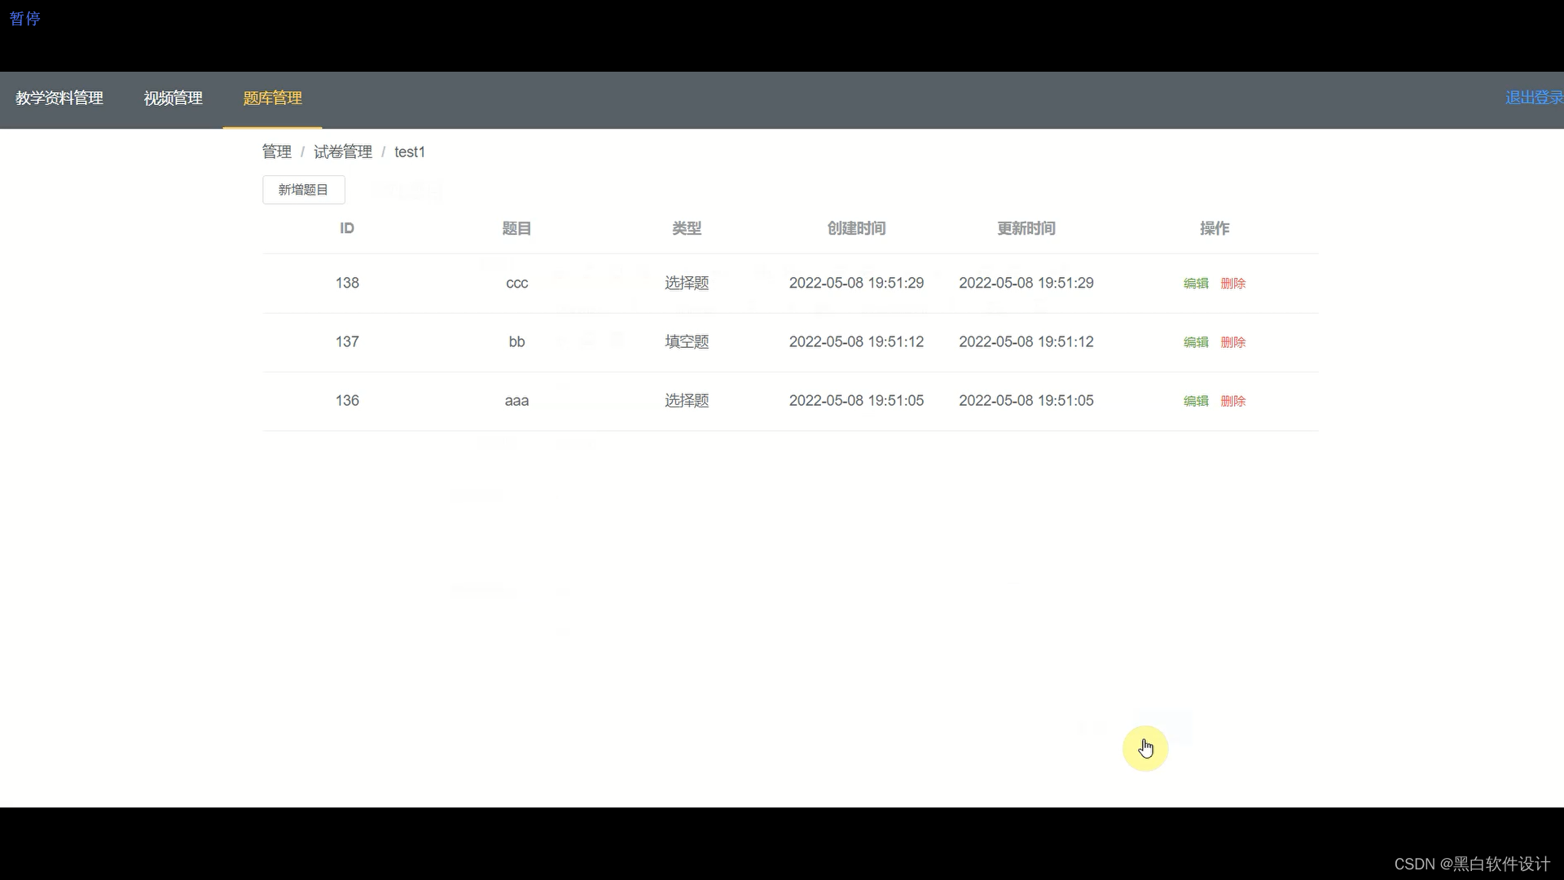The width and height of the screenshot is (1564, 880).
Task: Click the 更新时间 column header
Action: (1026, 228)
